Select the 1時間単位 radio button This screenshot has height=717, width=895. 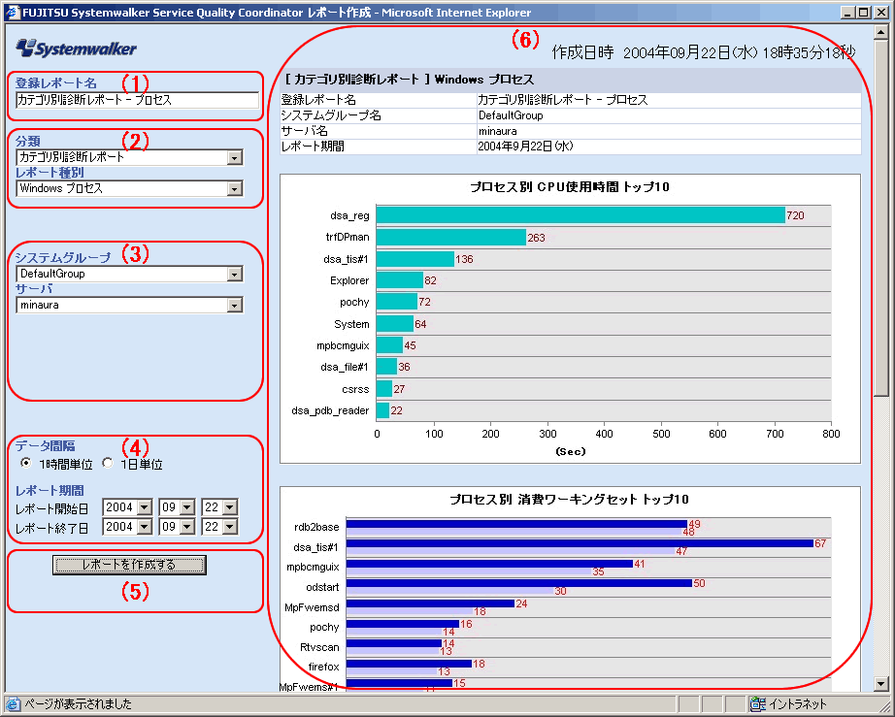[x=25, y=463]
